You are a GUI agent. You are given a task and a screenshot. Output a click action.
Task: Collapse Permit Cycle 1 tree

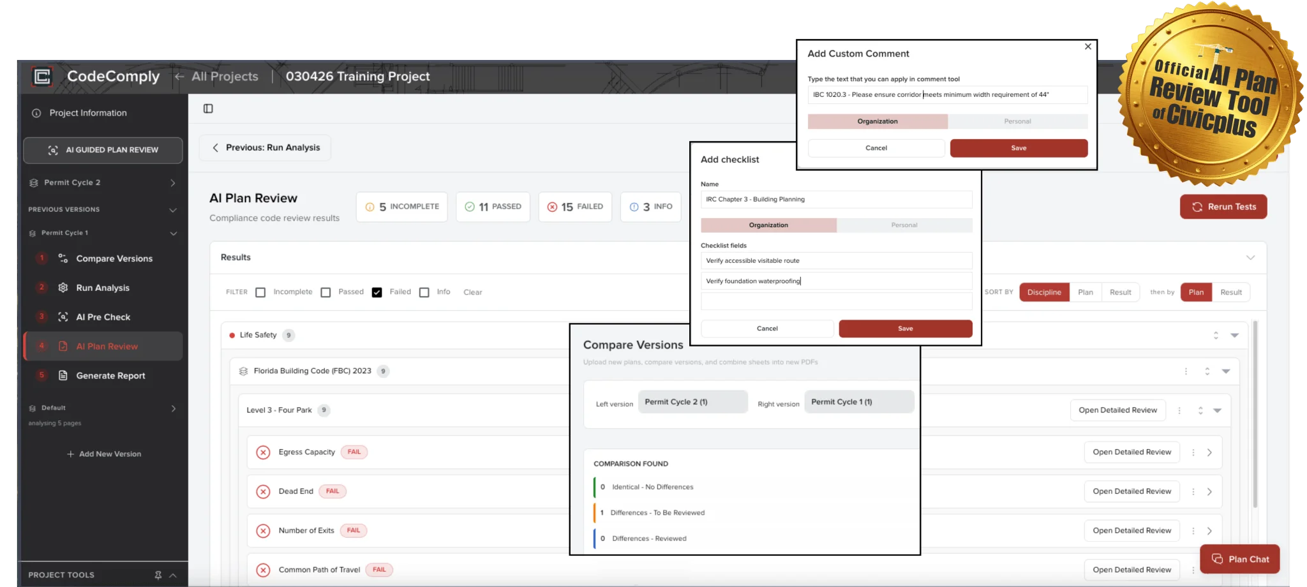pos(174,234)
